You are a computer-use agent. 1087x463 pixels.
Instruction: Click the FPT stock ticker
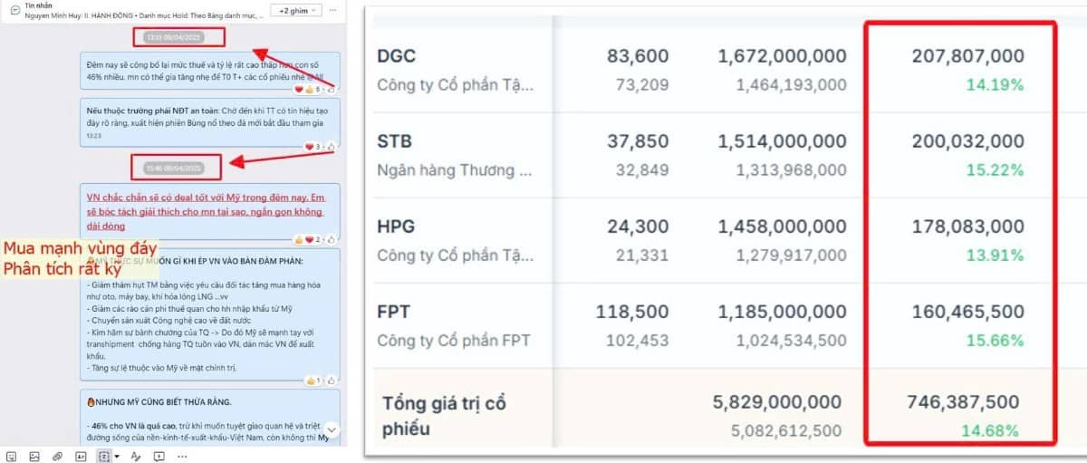pyautogui.click(x=393, y=312)
